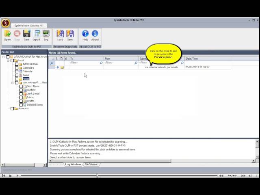Screen dimensions: 260x195
Task: Check the Notes folder checkbox
Action: pyautogui.click(x=17, y=79)
